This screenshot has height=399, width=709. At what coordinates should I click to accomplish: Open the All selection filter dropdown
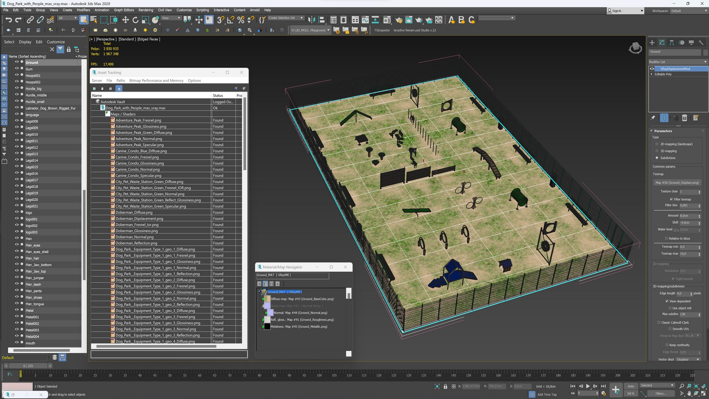pyautogui.click(x=68, y=18)
